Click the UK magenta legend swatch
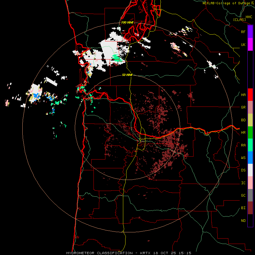This screenshot has width=255, height=255. coord(250,44)
